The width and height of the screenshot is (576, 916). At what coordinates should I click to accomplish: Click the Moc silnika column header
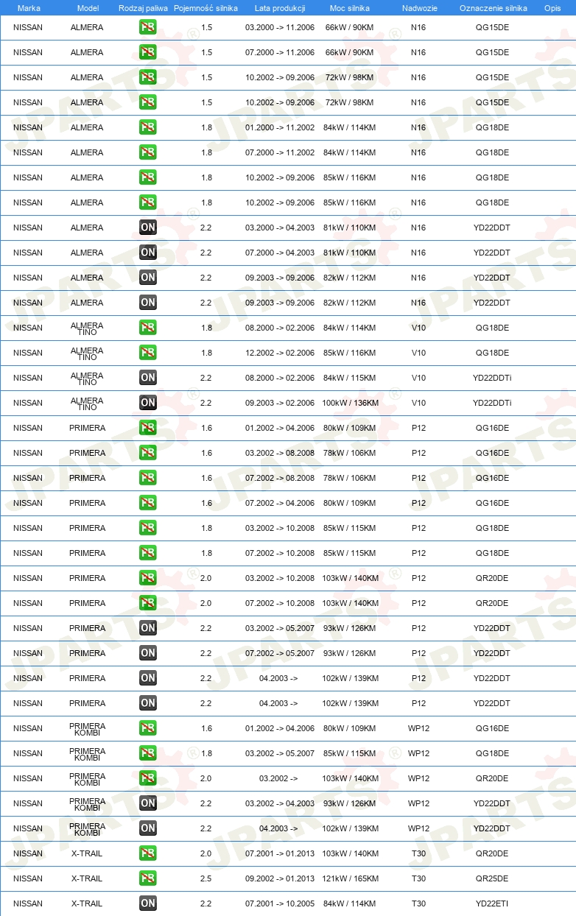(350, 8)
